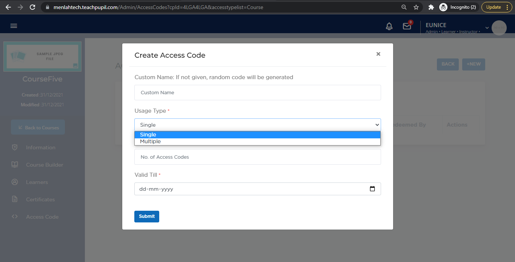The height and width of the screenshot is (262, 515).
Task: Click the Custom Name input field
Action: click(257, 92)
